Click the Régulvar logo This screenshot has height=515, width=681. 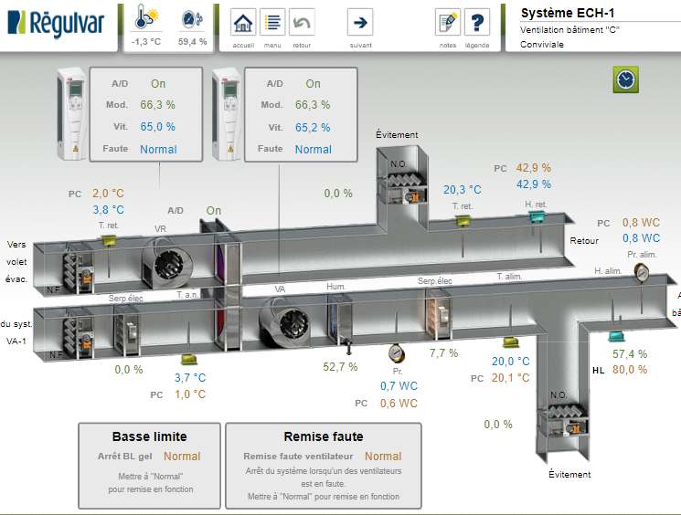(57, 23)
